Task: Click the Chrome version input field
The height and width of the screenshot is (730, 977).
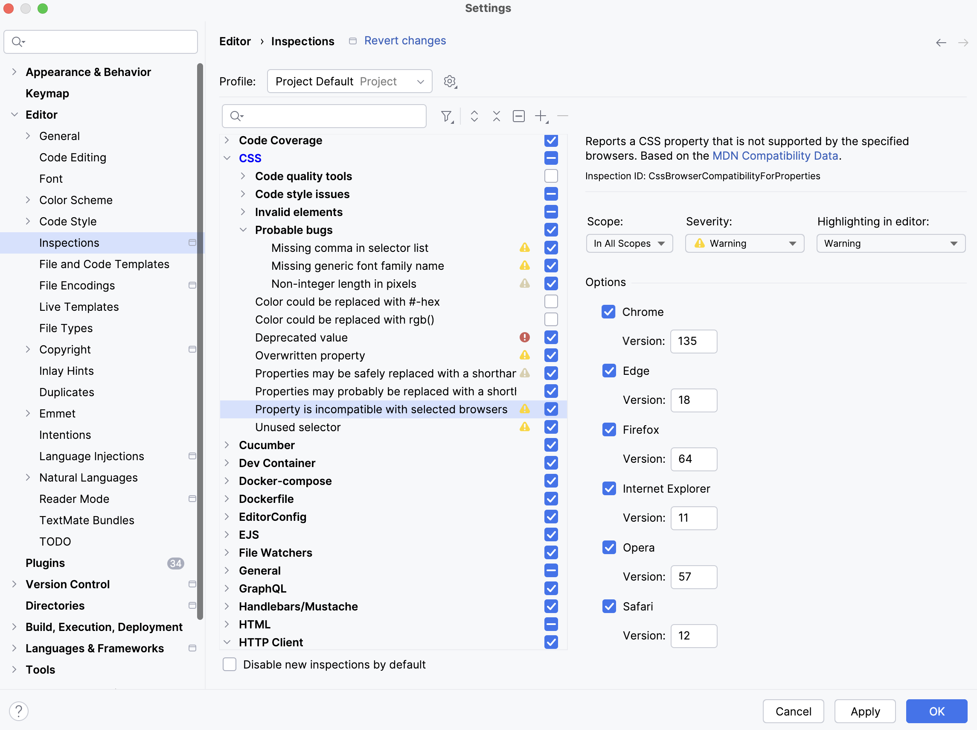Action: click(x=693, y=341)
